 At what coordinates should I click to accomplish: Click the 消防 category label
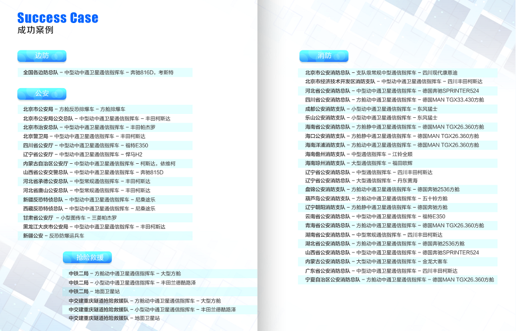coord(324,56)
